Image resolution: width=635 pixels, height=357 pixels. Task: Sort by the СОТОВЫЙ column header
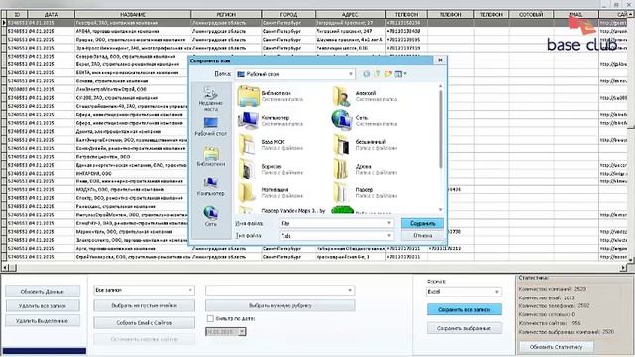[531, 14]
